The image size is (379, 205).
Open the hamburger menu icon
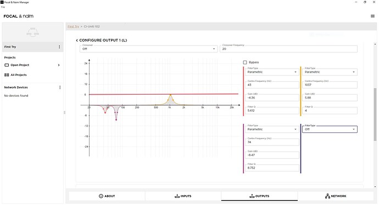tap(372, 16)
